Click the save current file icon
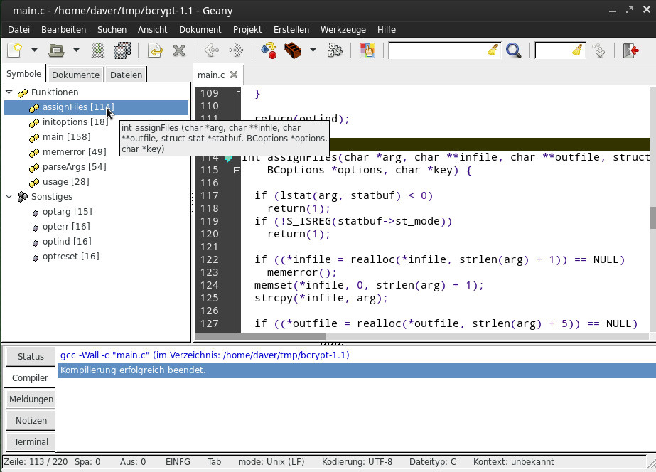 pyautogui.click(x=98, y=50)
